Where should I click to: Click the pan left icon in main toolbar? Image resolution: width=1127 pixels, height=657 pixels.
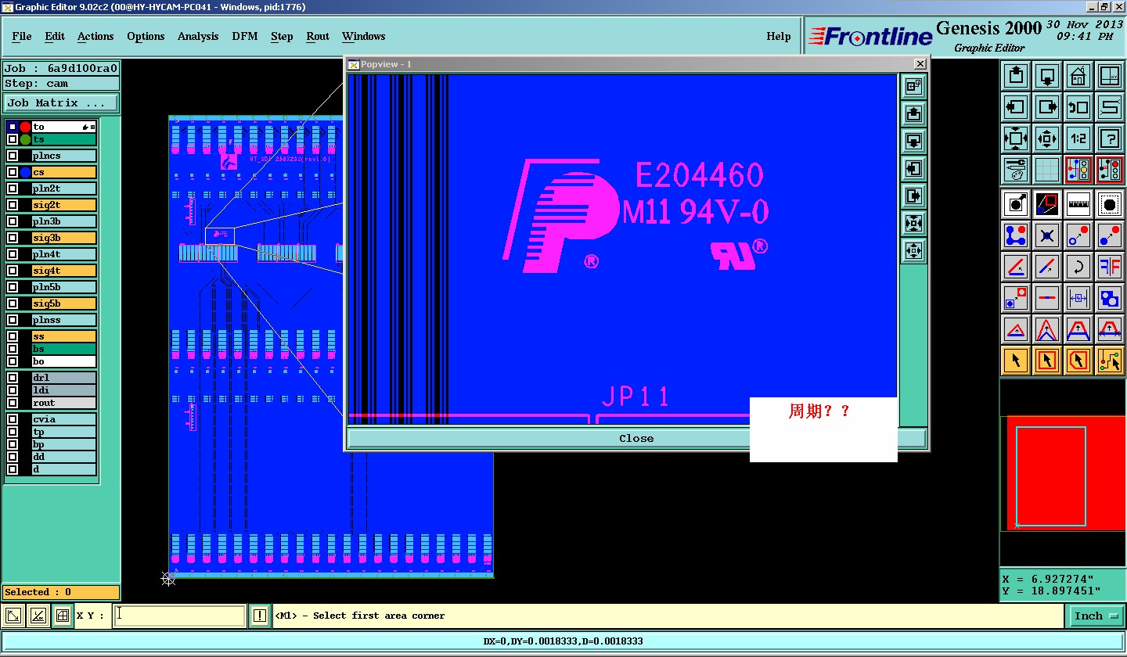[x=1016, y=108]
